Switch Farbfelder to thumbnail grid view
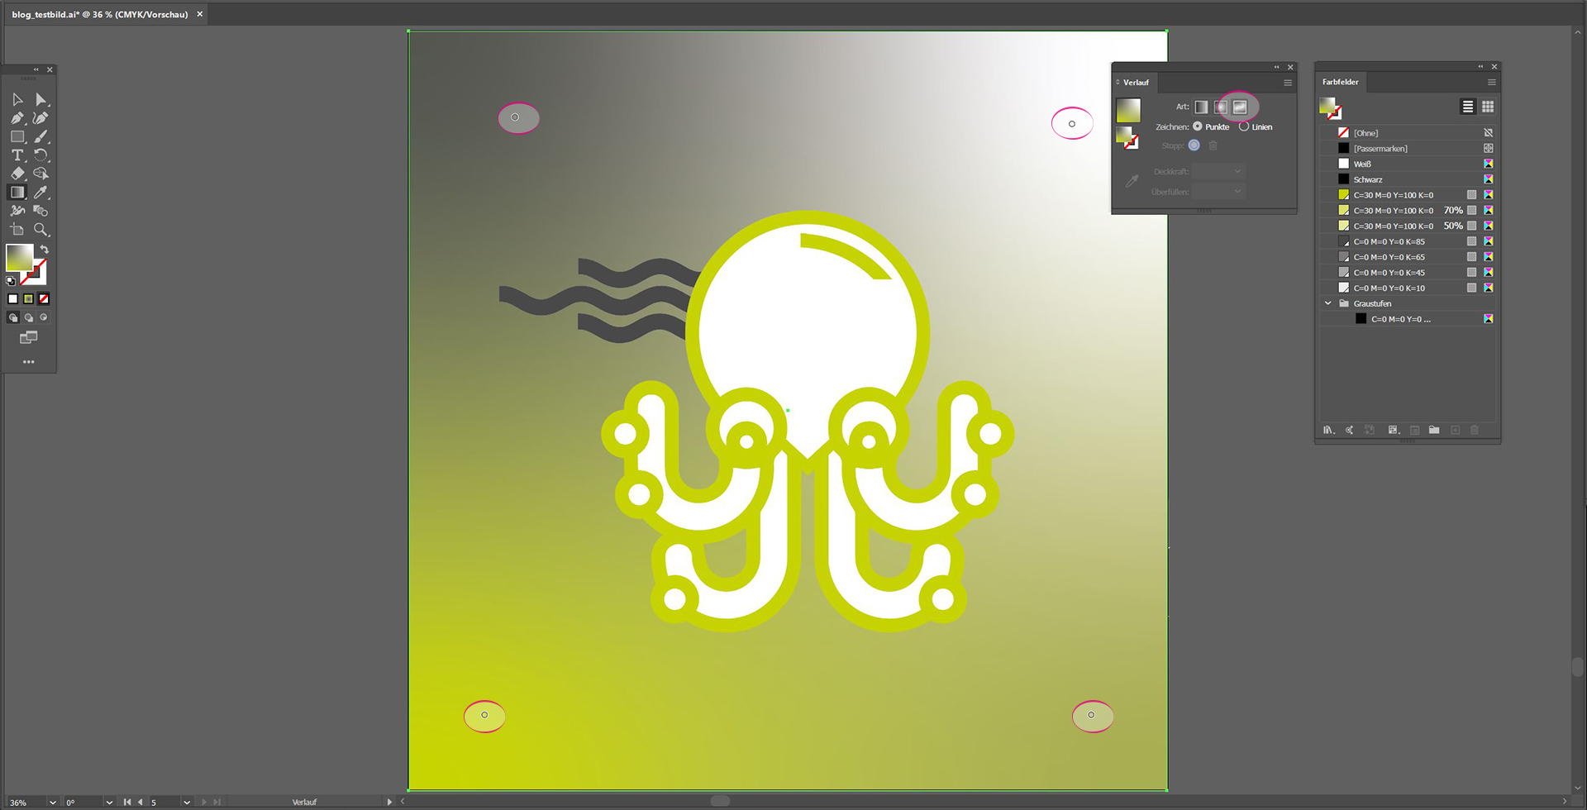The height and width of the screenshot is (810, 1587). click(1488, 107)
